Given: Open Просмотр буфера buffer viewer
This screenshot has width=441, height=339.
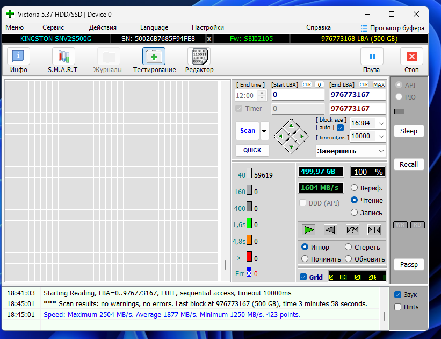Looking at the screenshot, I should [x=392, y=28].
